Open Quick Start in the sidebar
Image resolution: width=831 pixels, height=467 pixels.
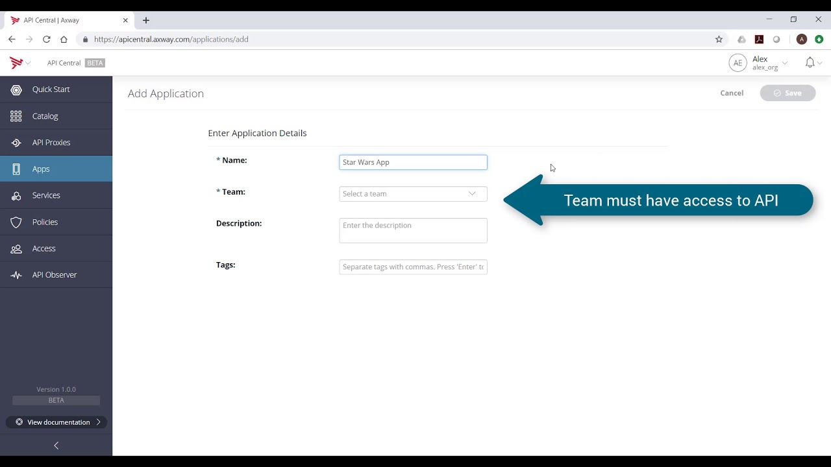coord(56,90)
